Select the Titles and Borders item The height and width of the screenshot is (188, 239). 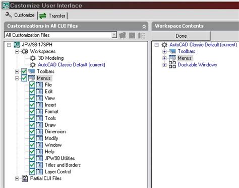[x=63, y=165]
